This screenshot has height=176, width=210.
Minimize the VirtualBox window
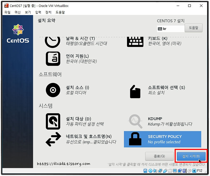178,6
